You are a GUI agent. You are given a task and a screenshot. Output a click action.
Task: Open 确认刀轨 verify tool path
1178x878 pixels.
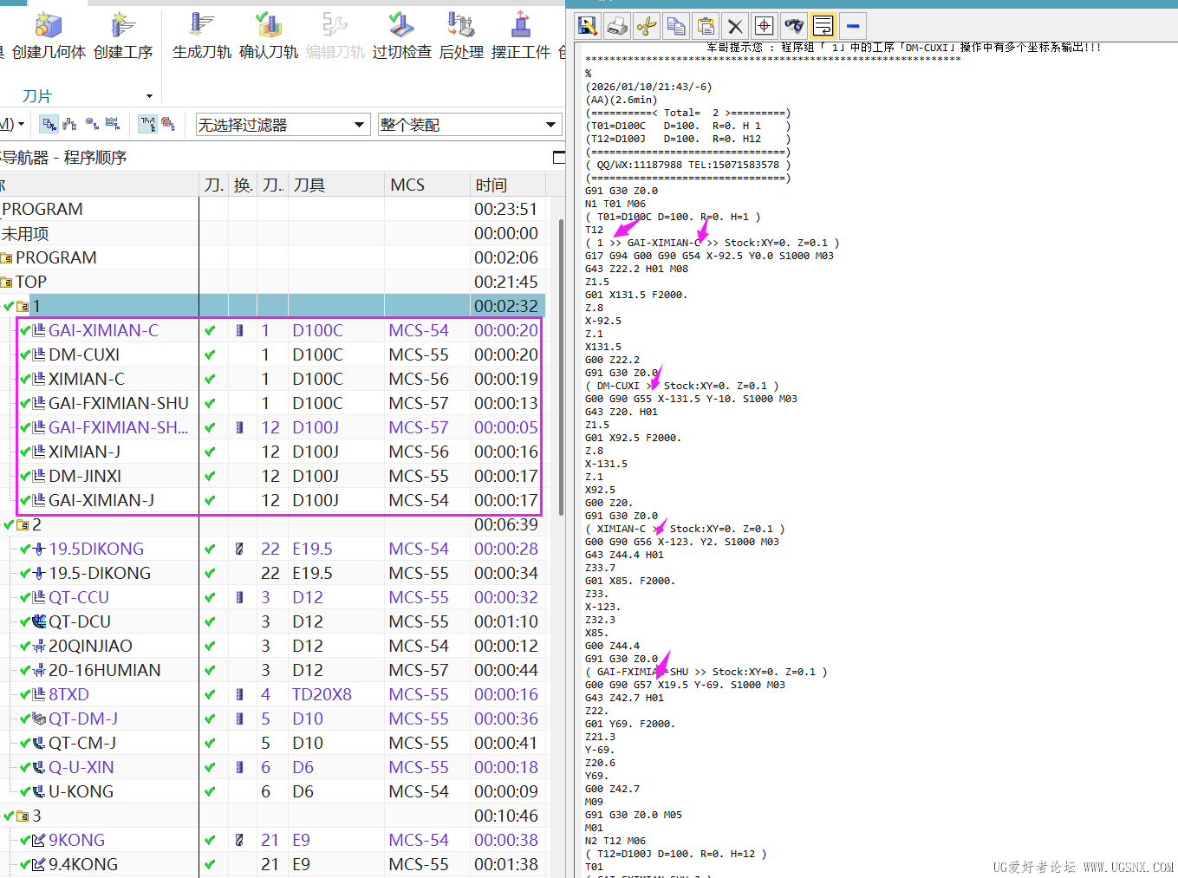[268, 26]
